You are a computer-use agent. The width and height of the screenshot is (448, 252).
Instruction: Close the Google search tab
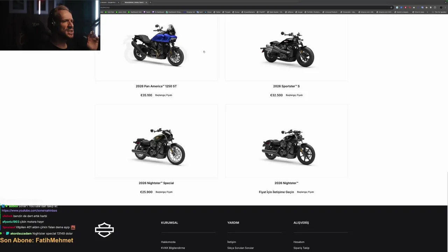coord(118,2)
